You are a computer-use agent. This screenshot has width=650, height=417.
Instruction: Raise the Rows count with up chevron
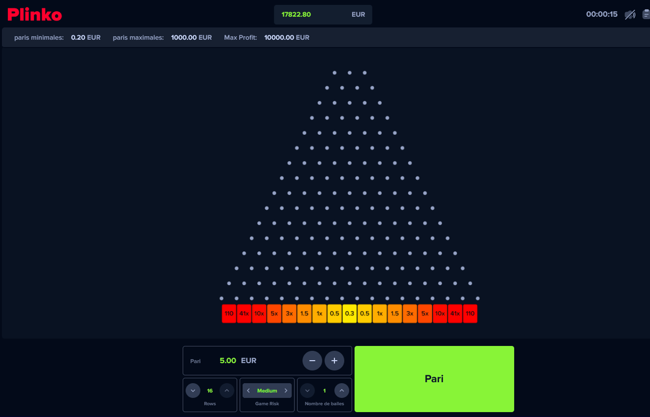coord(227,391)
